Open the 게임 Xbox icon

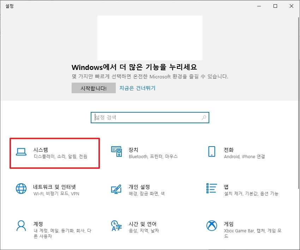click(212, 226)
